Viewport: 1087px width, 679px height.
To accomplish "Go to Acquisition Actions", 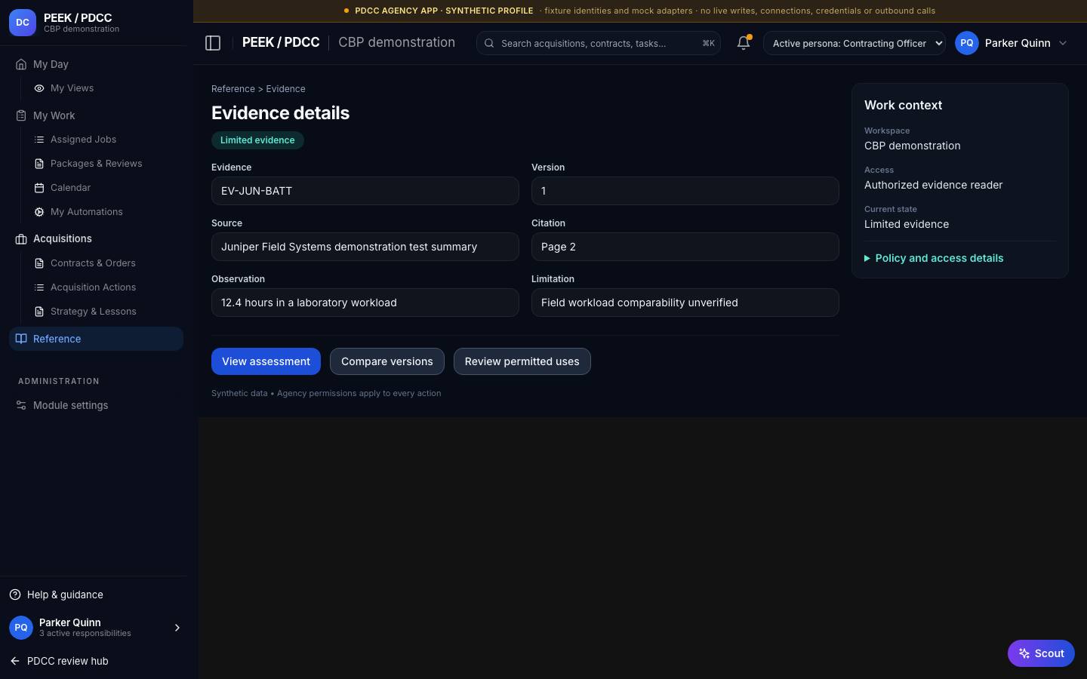I will click(x=93, y=287).
